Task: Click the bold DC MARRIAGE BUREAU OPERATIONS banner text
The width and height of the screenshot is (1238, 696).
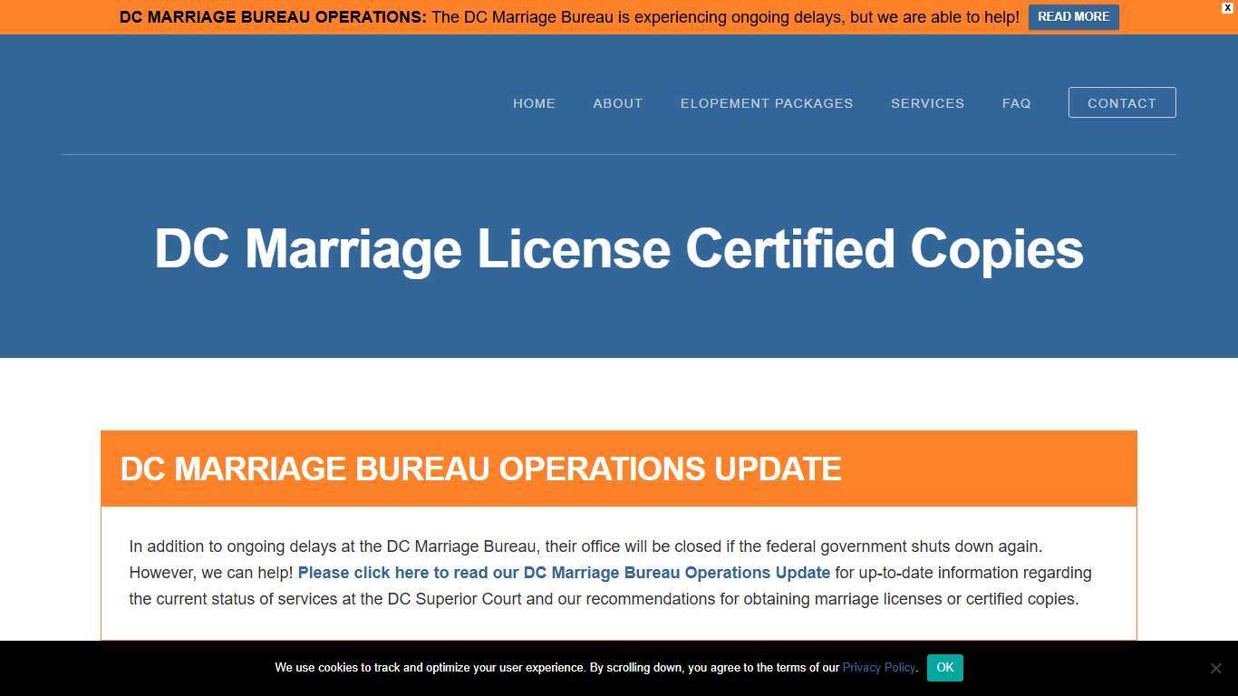Action: tap(273, 16)
